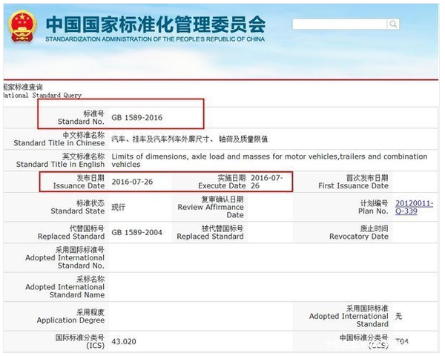Click the Chinese site title heading
This screenshot has height=356, width=445.
(x=156, y=24)
